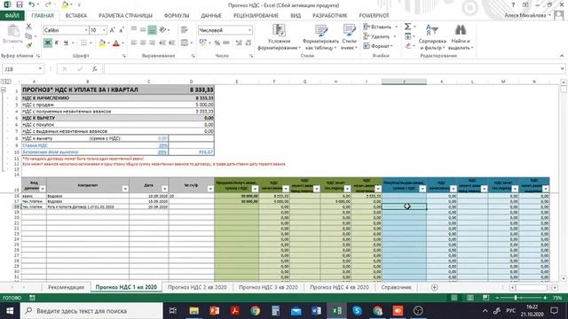The width and height of the screenshot is (568, 319).
Task: Switch to Page Break Preview view
Action: coord(485,298)
